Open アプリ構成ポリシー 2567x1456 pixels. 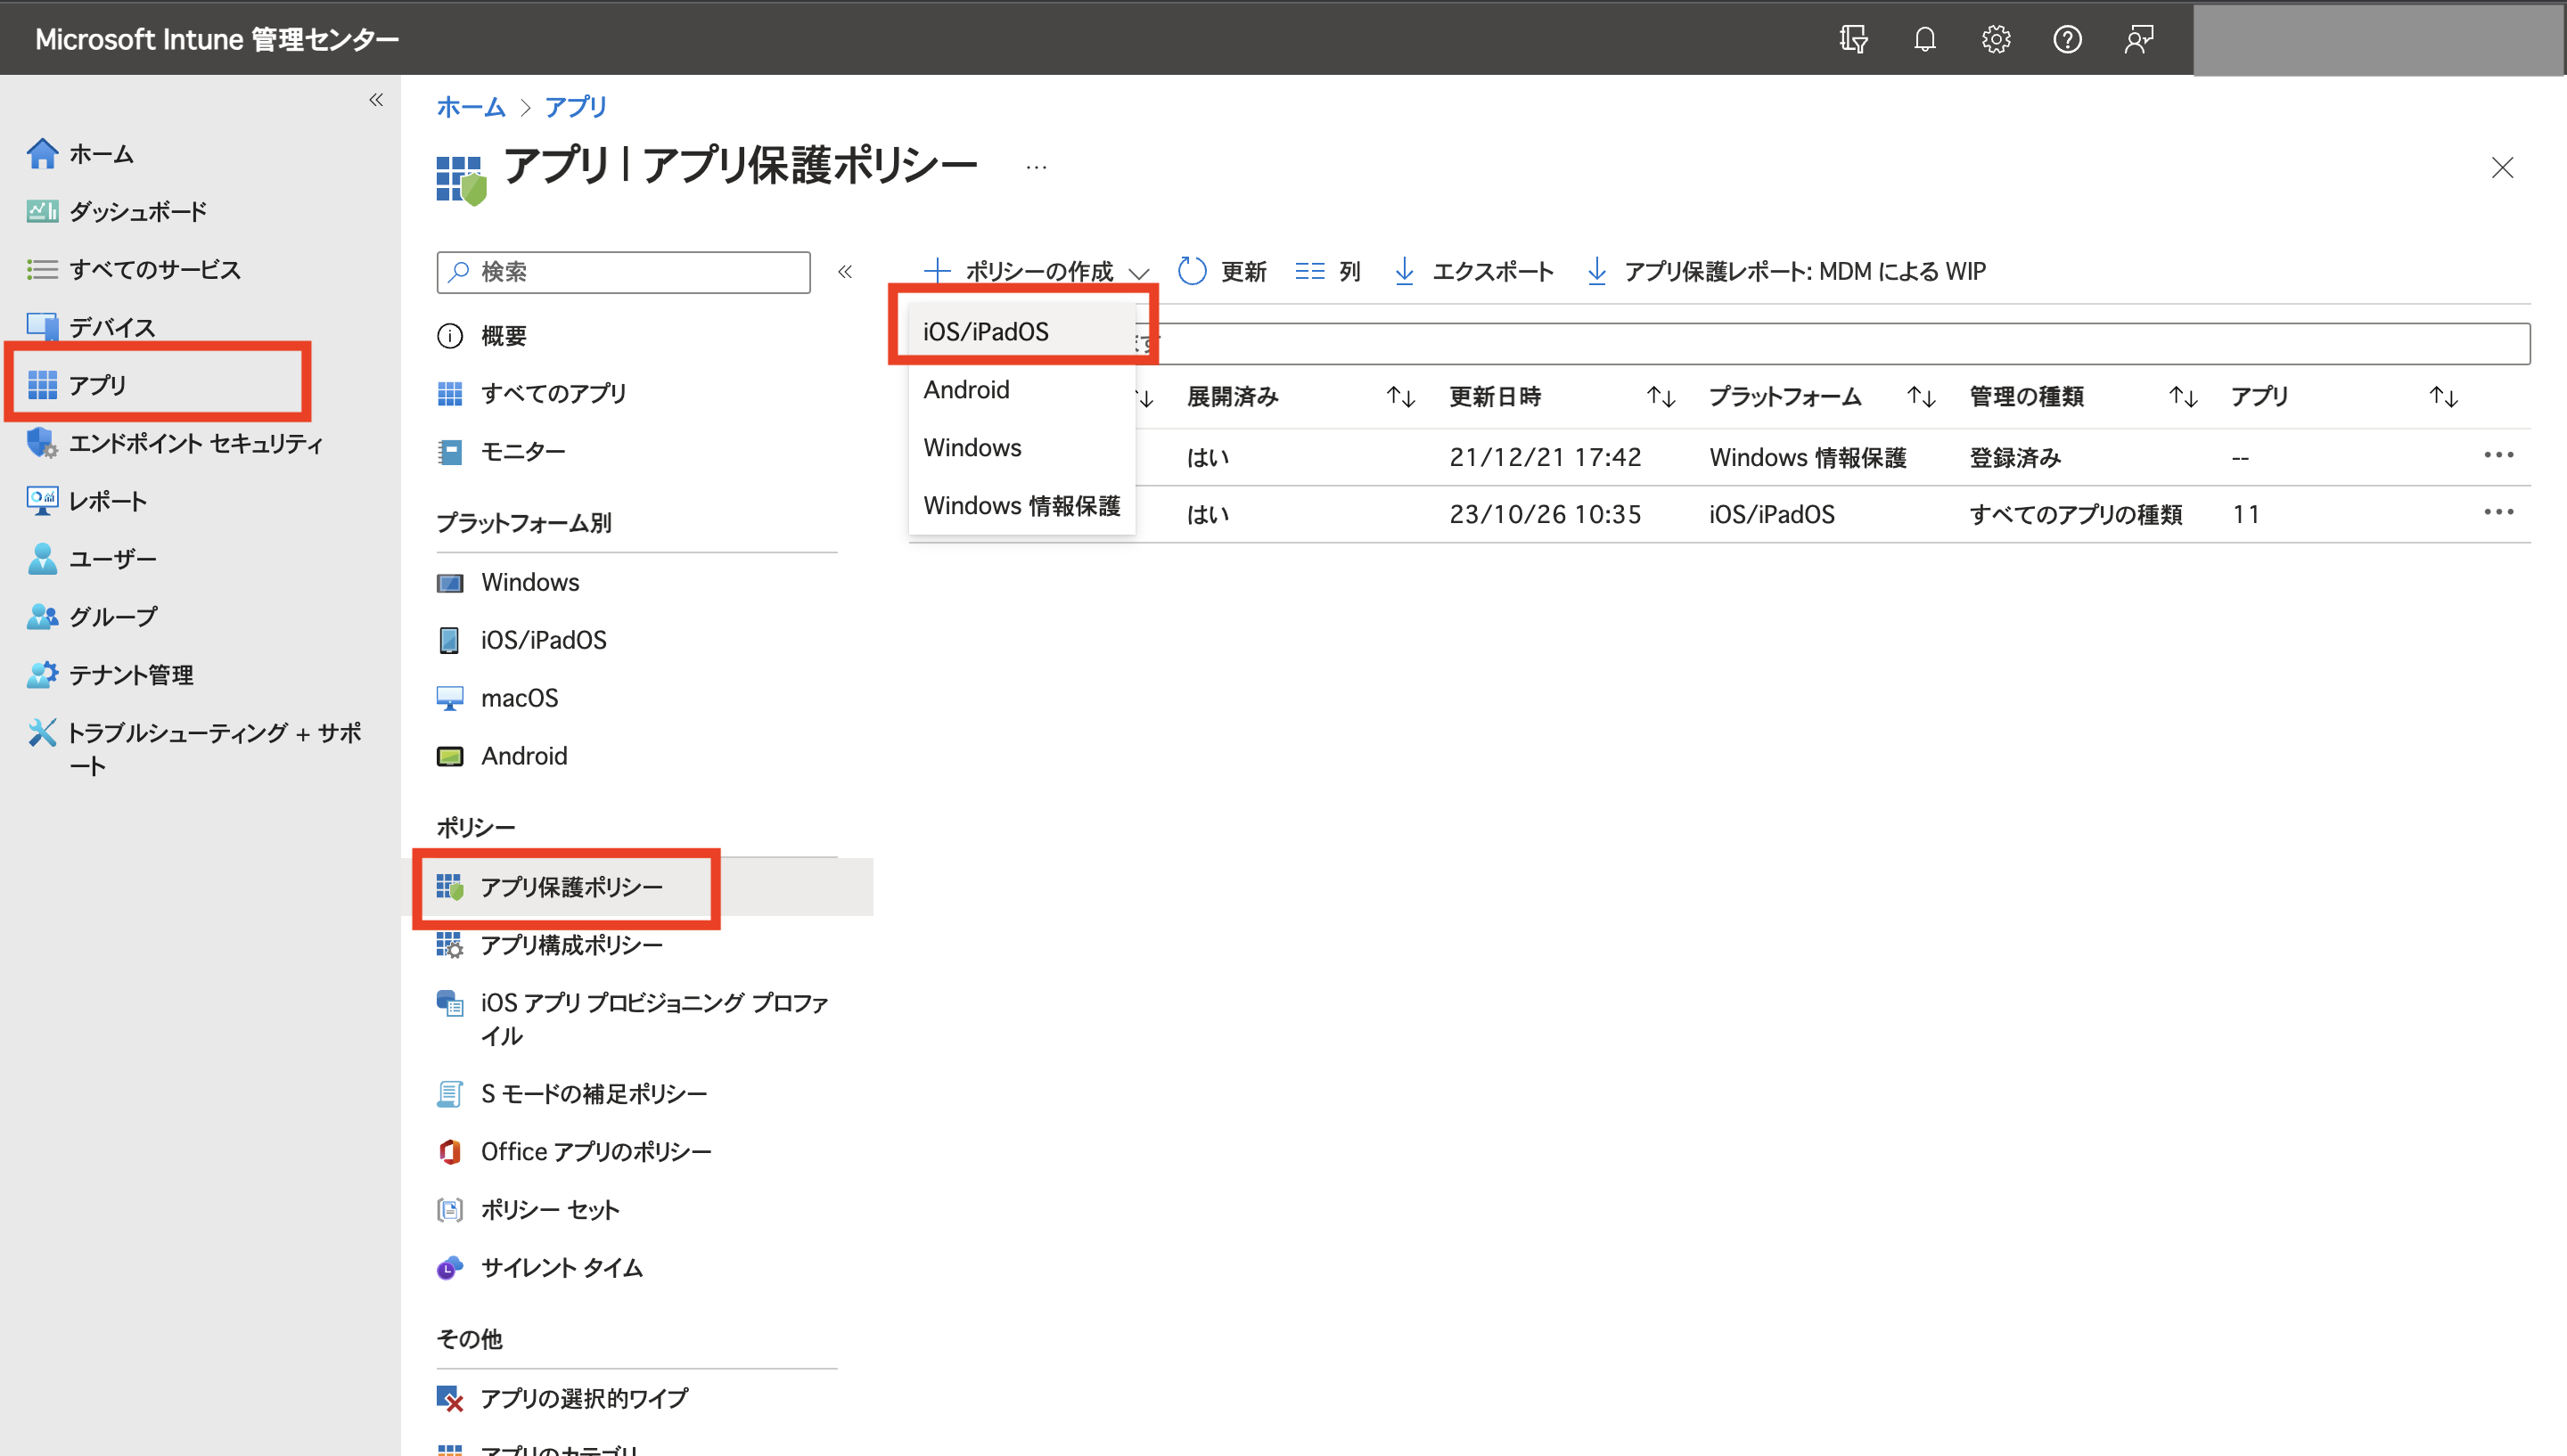coord(550,946)
